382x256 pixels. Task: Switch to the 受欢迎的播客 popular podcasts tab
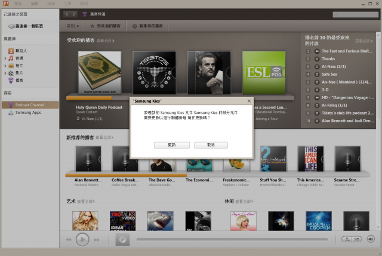point(105,26)
